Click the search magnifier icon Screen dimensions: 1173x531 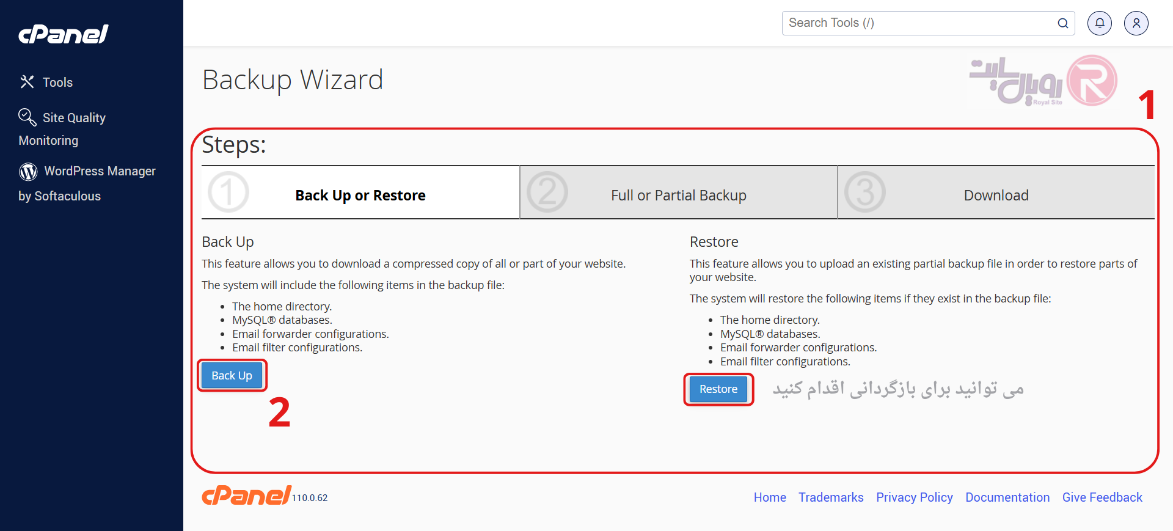coord(1063,23)
